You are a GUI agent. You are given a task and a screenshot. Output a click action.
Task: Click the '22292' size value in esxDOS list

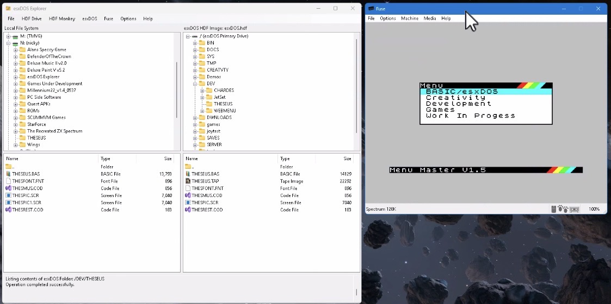coord(345,181)
